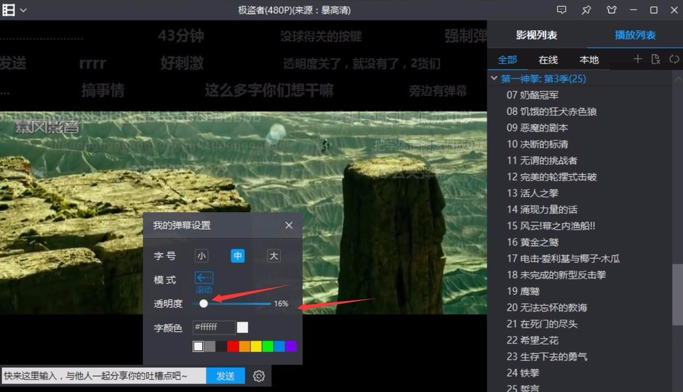This screenshot has height=392, width=683.
Task: Pick the orange color swatch
Action: [x=245, y=346]
